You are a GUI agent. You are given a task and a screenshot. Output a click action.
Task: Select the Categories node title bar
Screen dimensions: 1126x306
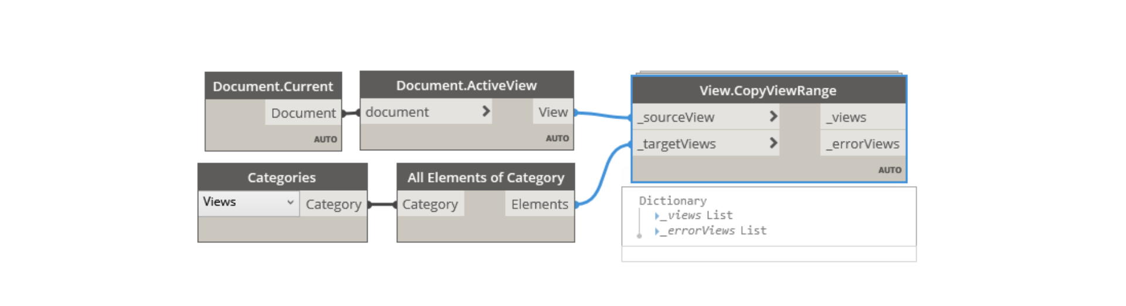coord(282,177)
